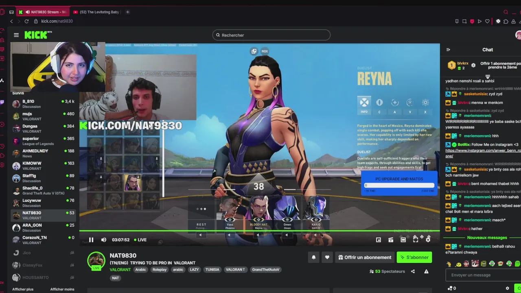Share the stream via the share icon

tap(413, 271)
